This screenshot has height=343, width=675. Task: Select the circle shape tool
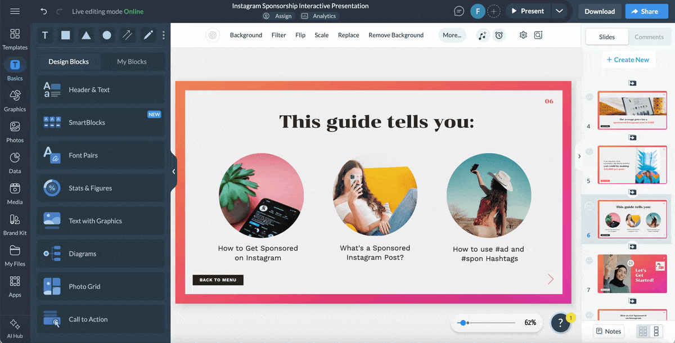[107, 35]
